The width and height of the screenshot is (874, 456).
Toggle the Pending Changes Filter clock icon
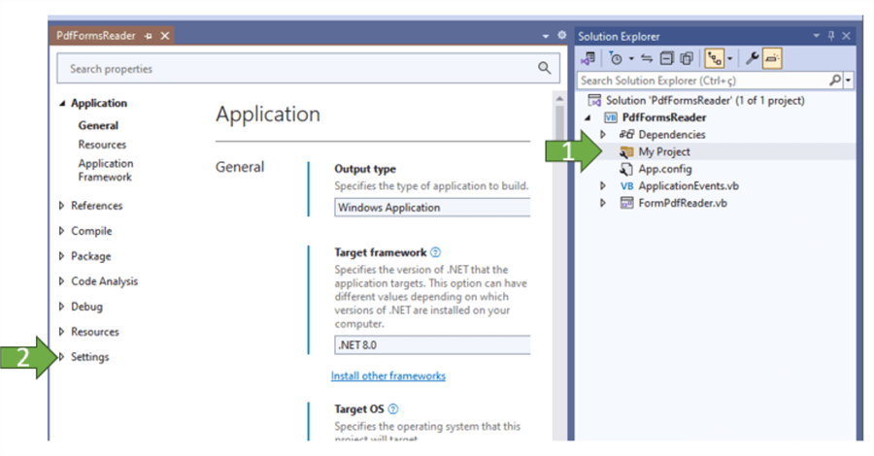coord(616,58)
